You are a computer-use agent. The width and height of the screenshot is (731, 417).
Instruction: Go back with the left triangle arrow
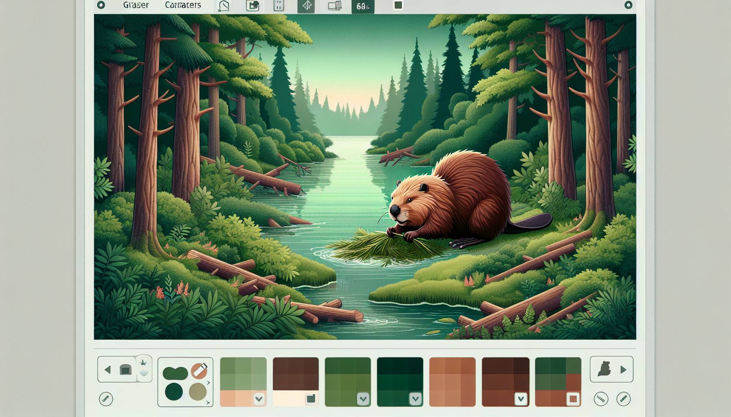click(x=108, y=370)
